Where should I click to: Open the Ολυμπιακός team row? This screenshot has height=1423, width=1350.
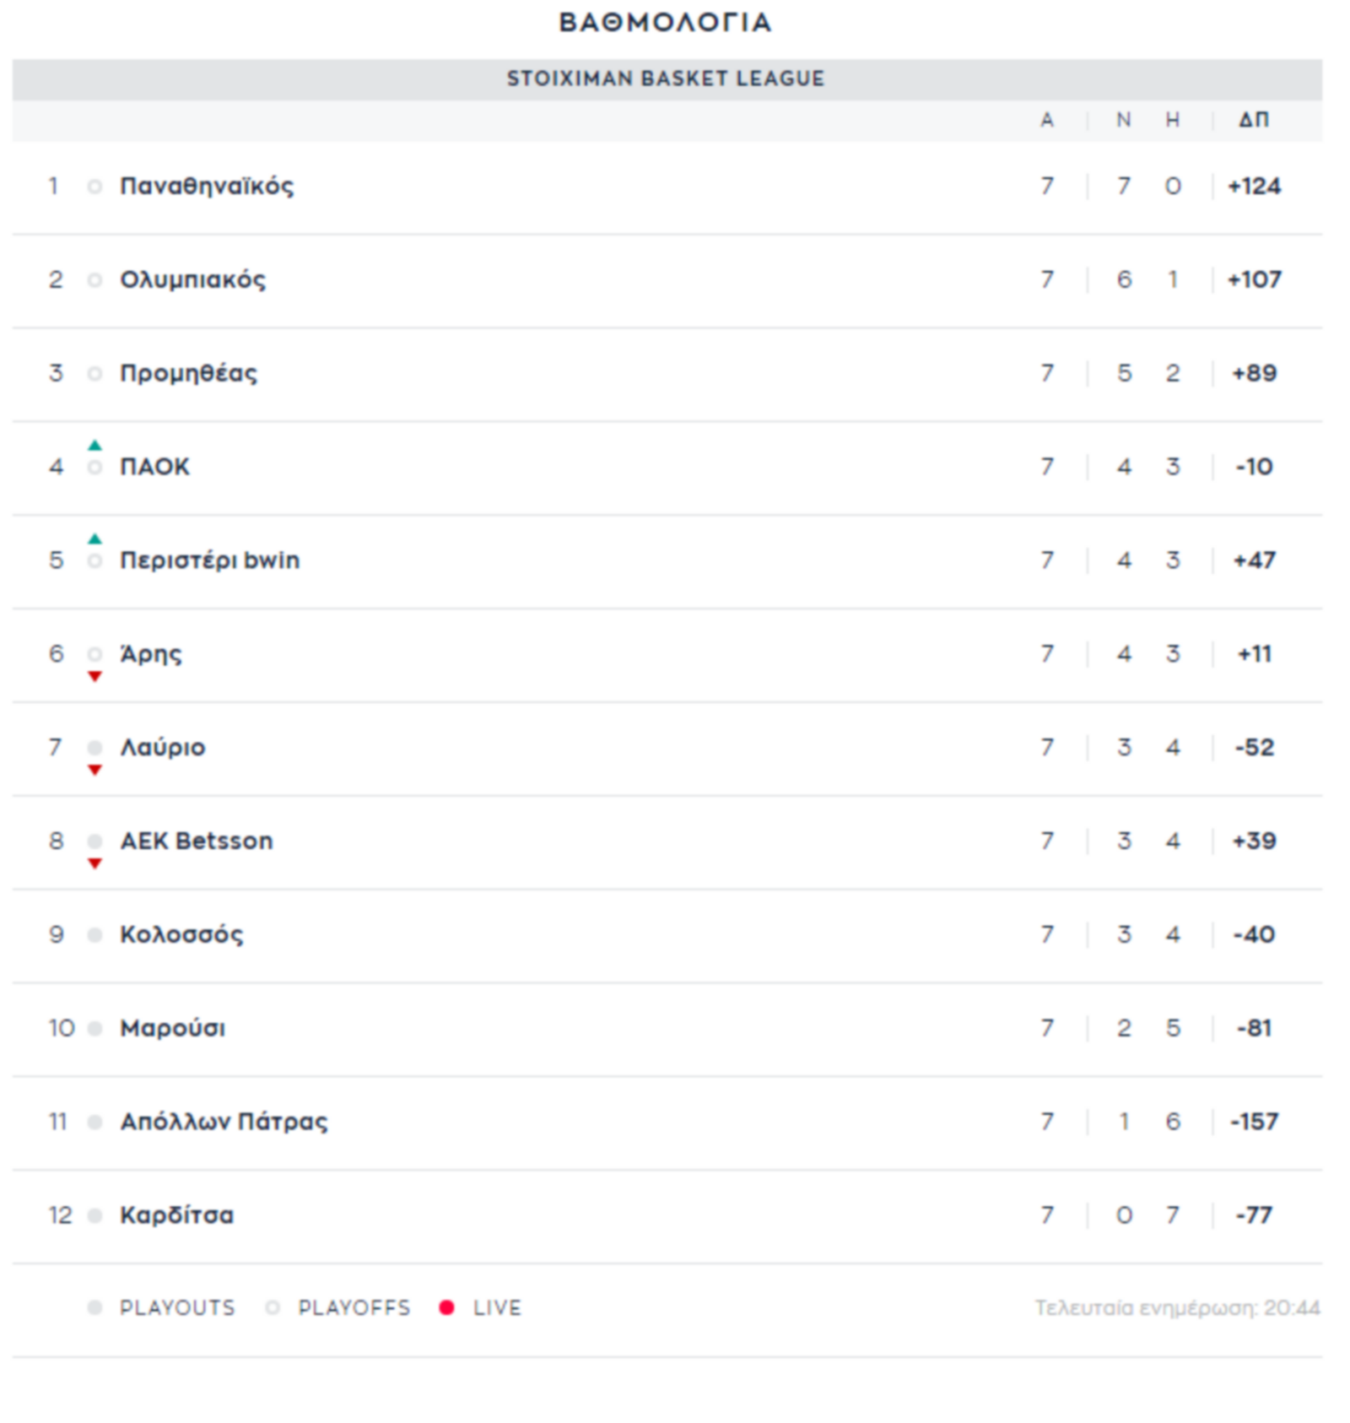(x=667, y=280)
